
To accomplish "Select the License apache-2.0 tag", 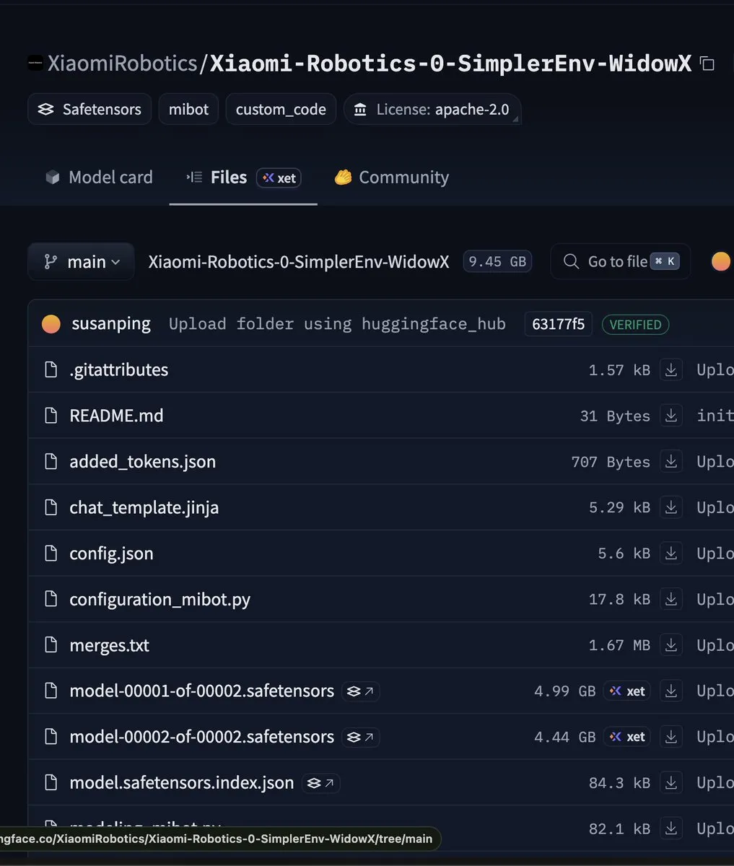I will pyautogui.click(x=432, y=110).
